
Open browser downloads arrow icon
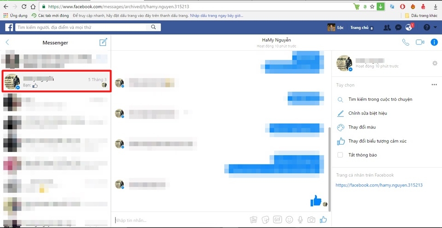(435, 6)
